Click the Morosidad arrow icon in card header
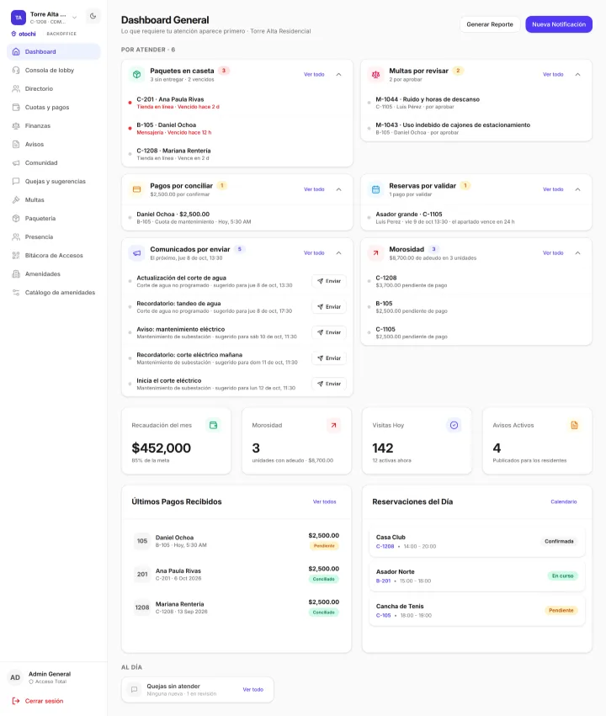 pyautogui.click(x=375, y=253)
